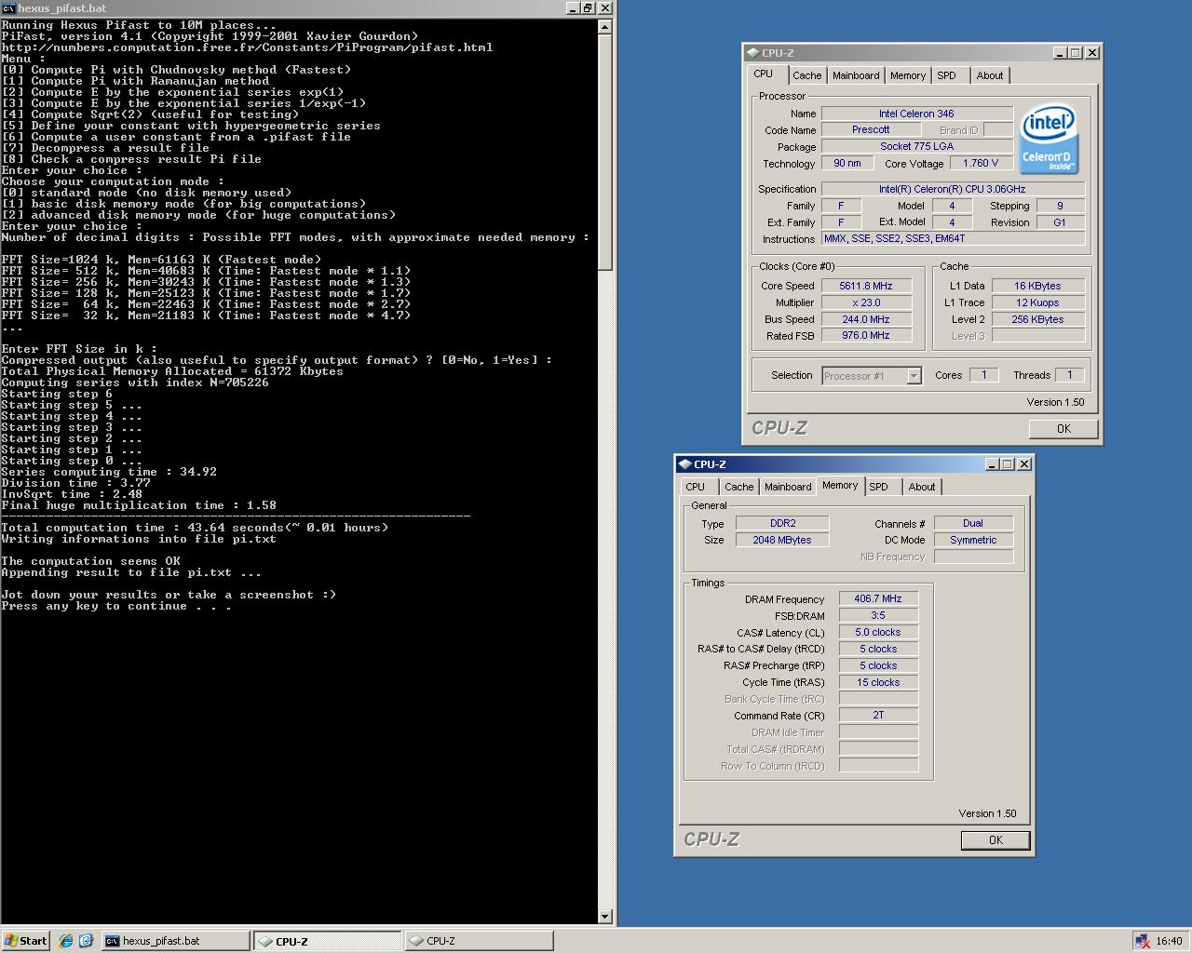Open the Cache tab in upper CPU-Z

(x=807, y=75)
